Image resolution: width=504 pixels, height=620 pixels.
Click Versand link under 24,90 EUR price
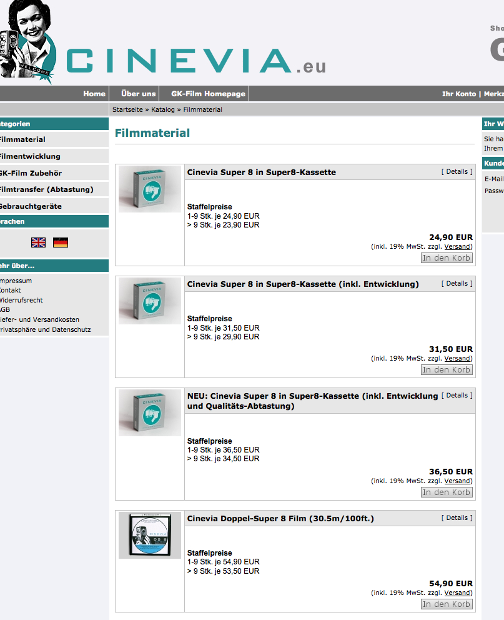coord(457,246)
